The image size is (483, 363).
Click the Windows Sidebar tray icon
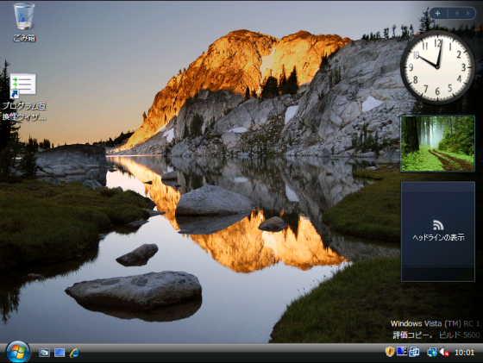[x=402, y=351]
